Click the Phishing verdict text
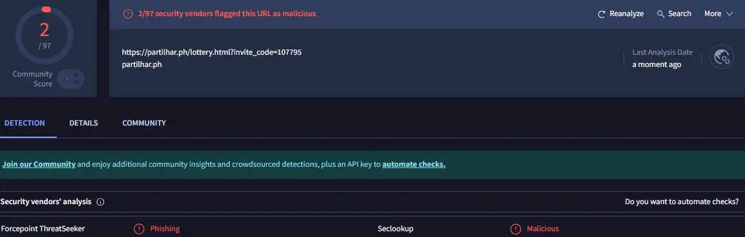This screenshot has height=237, width=745. pyautogui.click(x=165, y=229)
